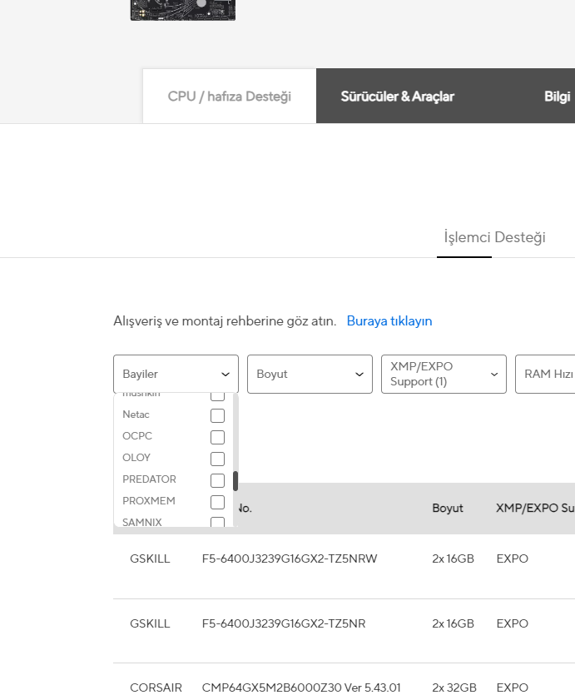The width and height of the screenshot is (575, 695).
Task: Switch to İşlemci Desteği sub-tab
Action: [x=494, y=238]
